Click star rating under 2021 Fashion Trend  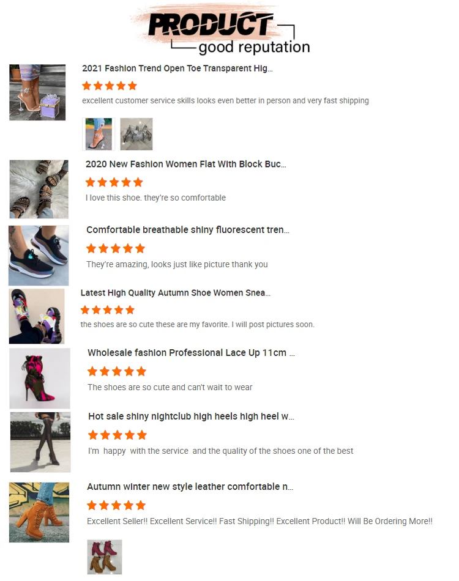click(x=110, y=86)
